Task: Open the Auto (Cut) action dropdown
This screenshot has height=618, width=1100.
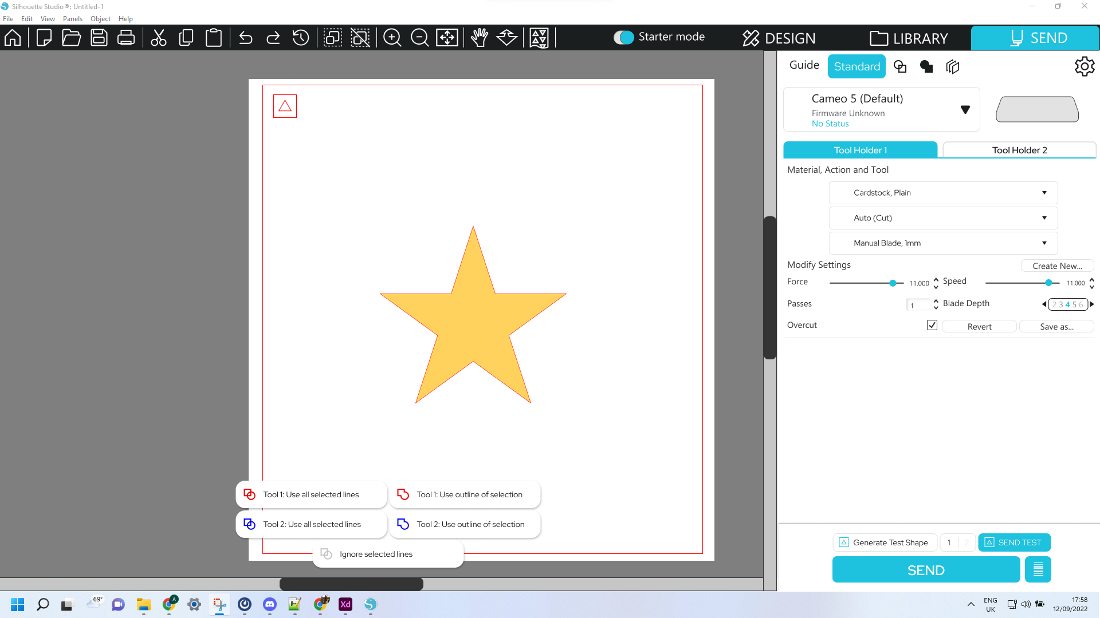Action: click(943, 218)
